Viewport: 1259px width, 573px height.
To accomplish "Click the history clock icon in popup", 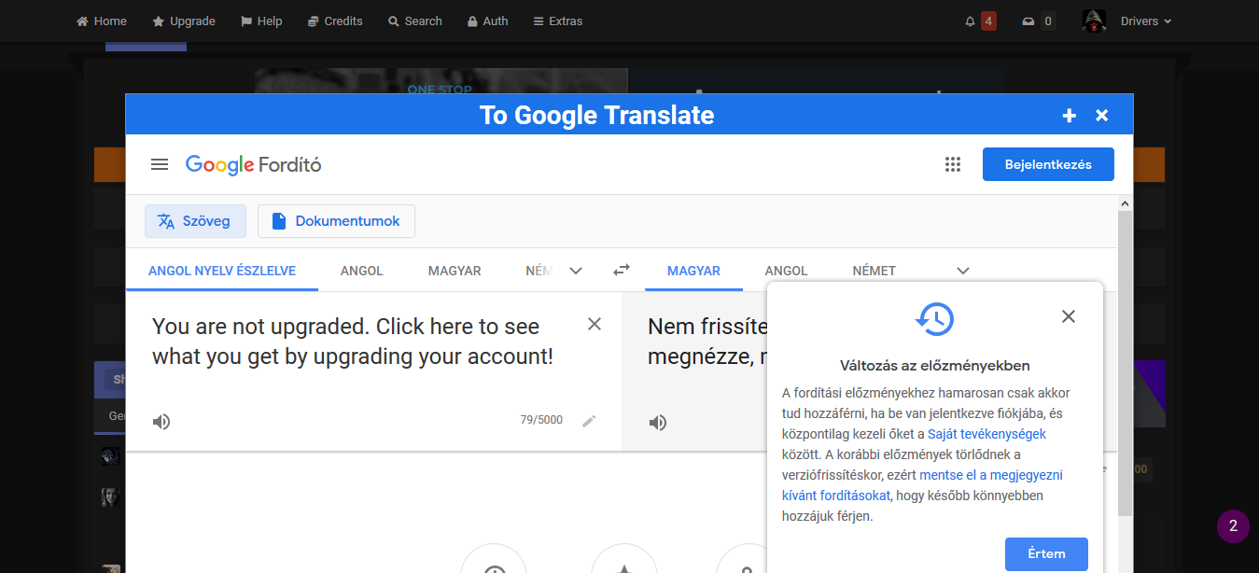I will pyautogui.click(x=934, y=318).
